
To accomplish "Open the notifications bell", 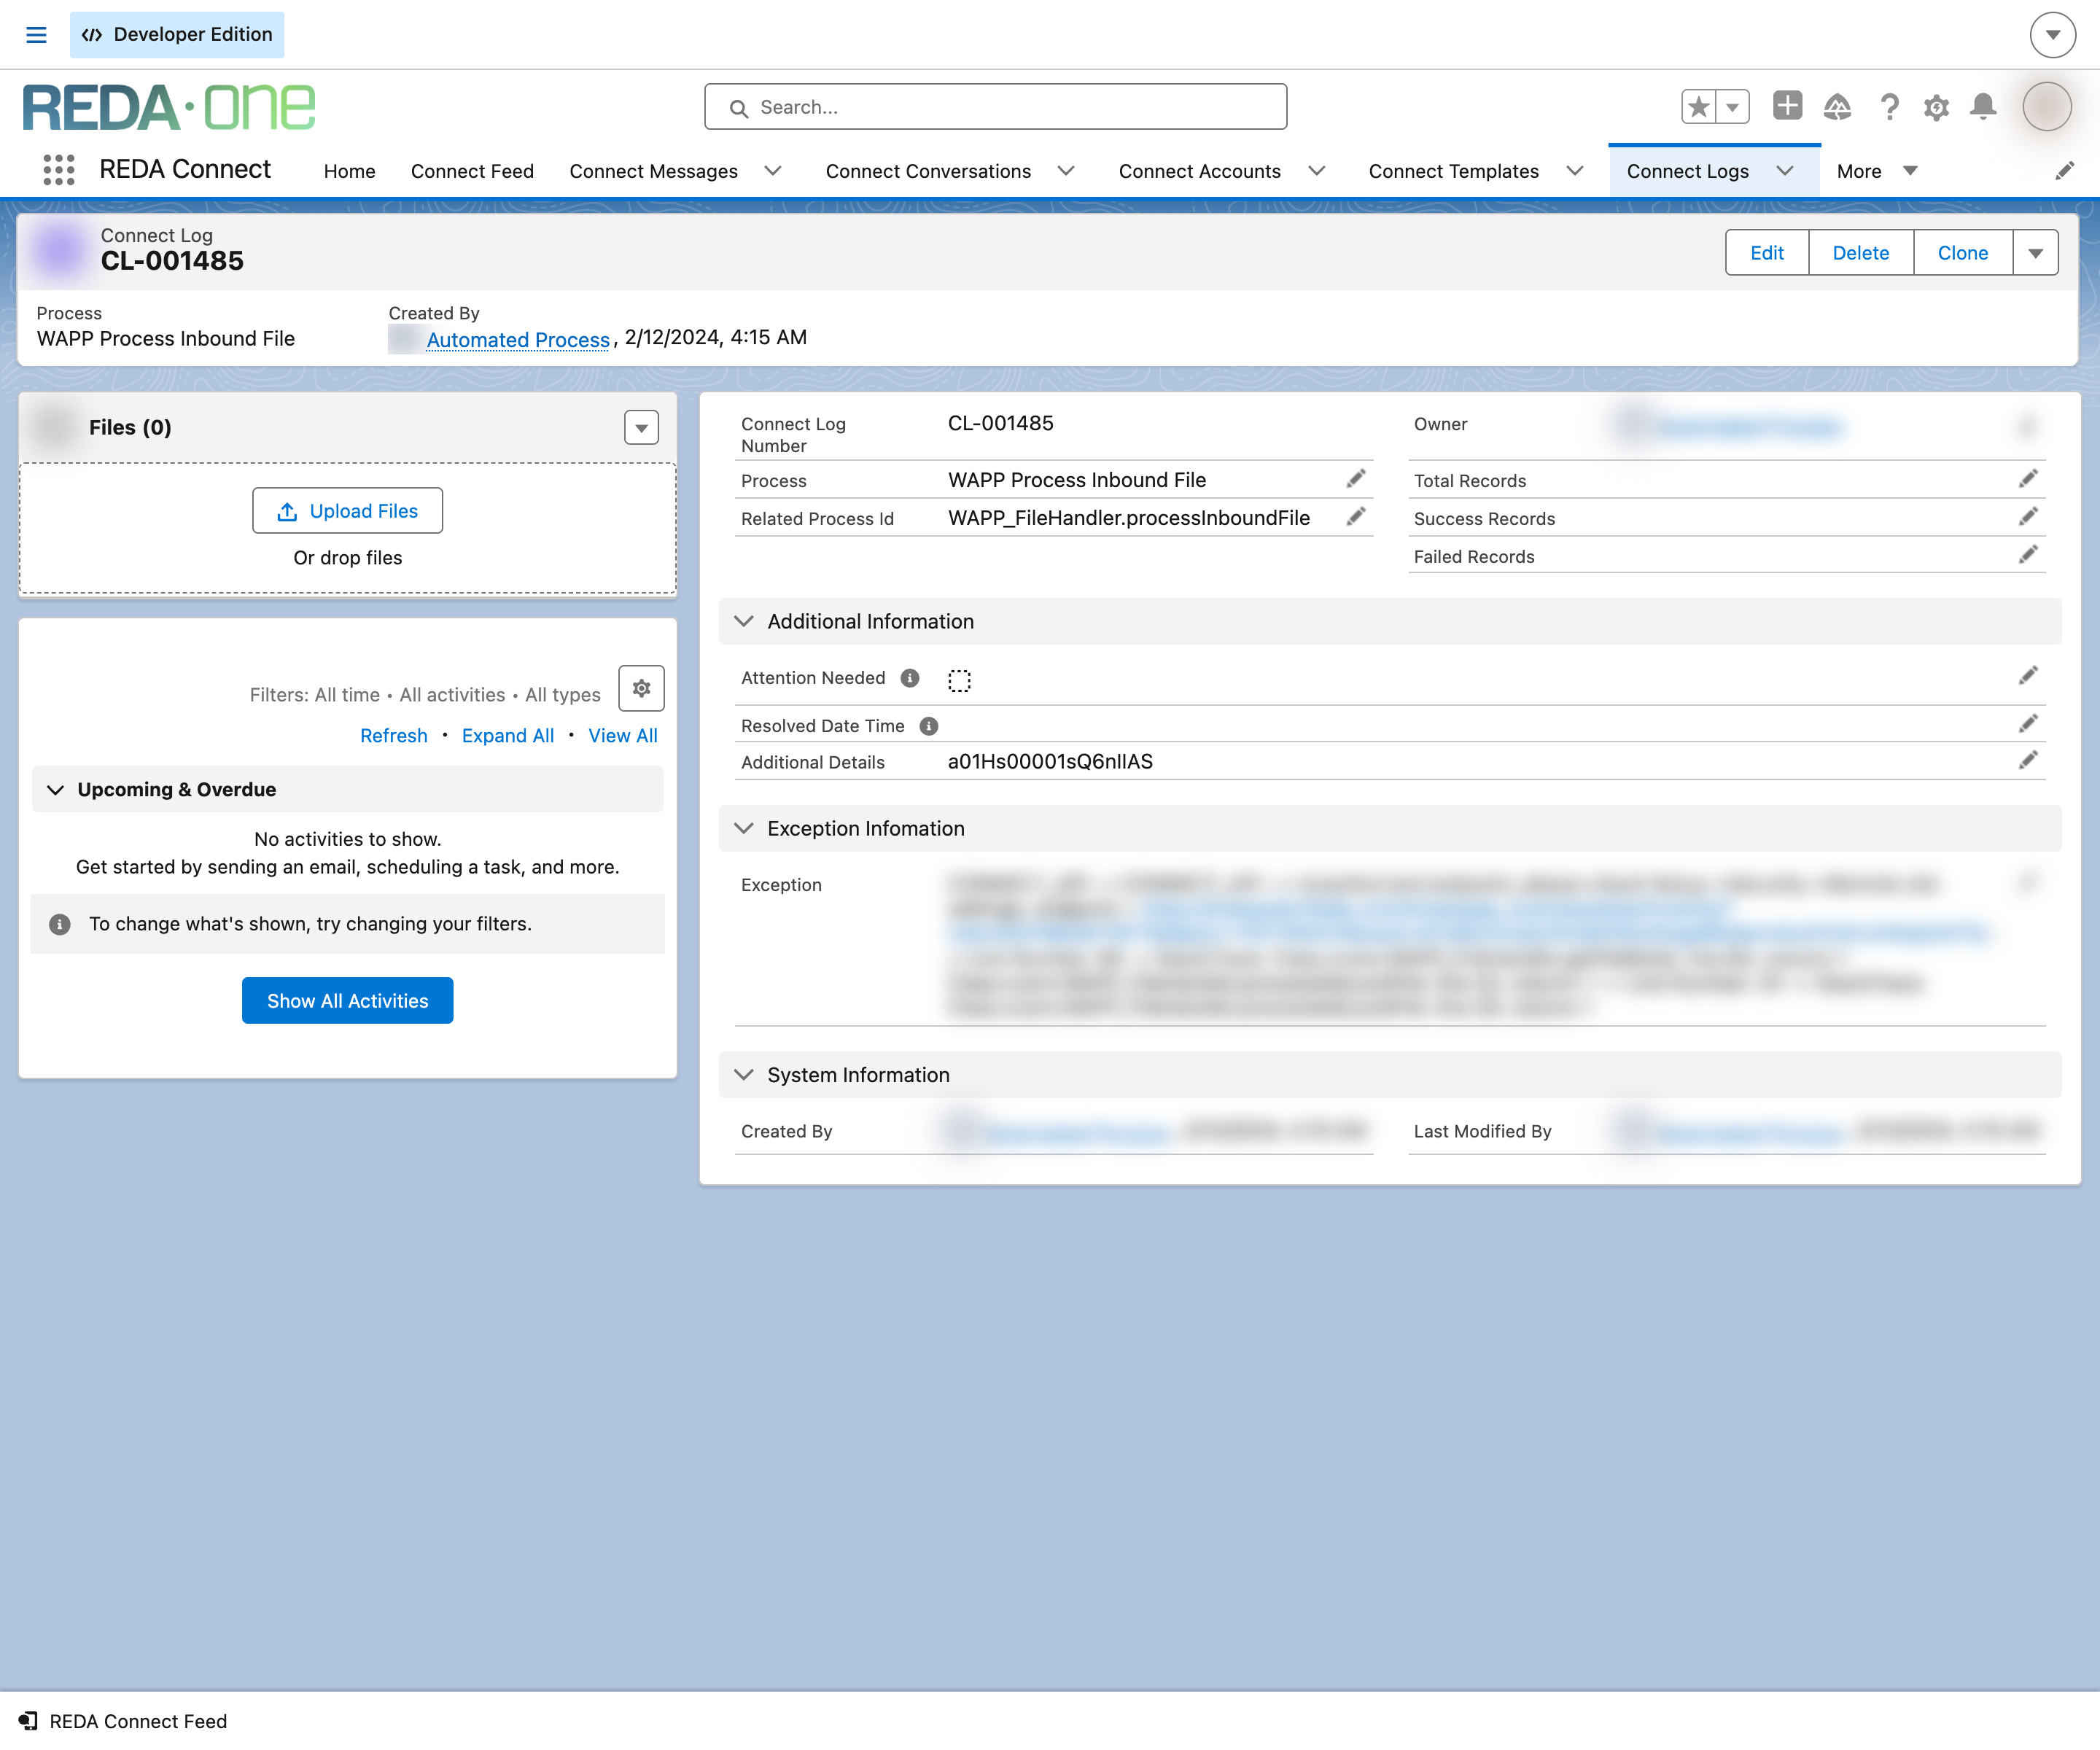I will pyautogui.click(x=1983, y=107).
